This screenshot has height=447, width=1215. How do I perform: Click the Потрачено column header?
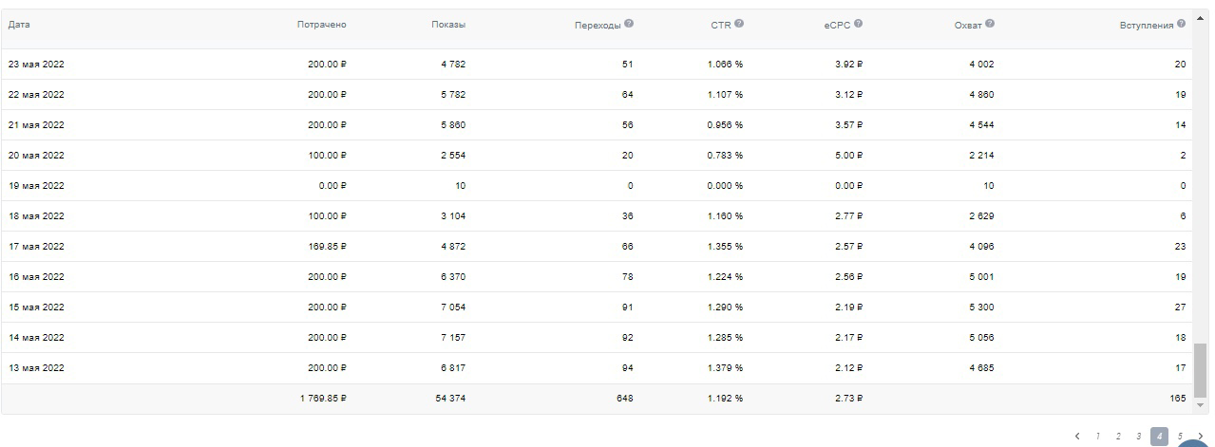322,25
